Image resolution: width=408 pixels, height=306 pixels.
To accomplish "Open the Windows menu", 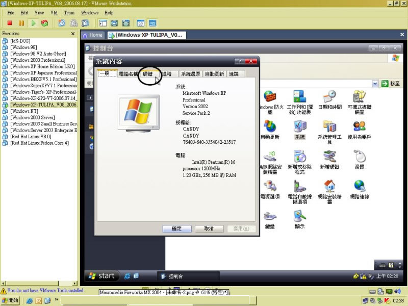I will (90, 13).
